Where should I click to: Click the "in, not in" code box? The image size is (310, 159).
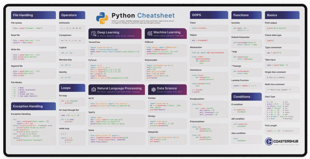tap(72, 65)
